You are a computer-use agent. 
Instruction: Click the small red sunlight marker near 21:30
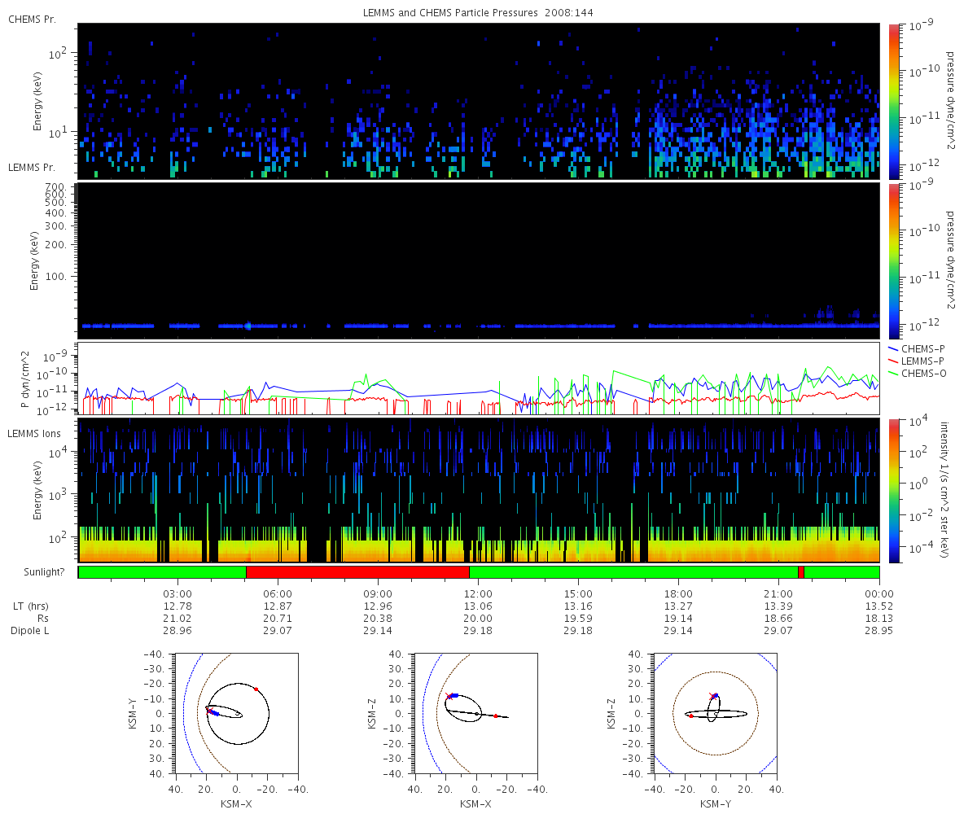pos(801,572)
